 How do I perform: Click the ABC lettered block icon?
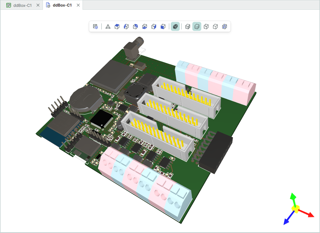click(x=225, y=26)
